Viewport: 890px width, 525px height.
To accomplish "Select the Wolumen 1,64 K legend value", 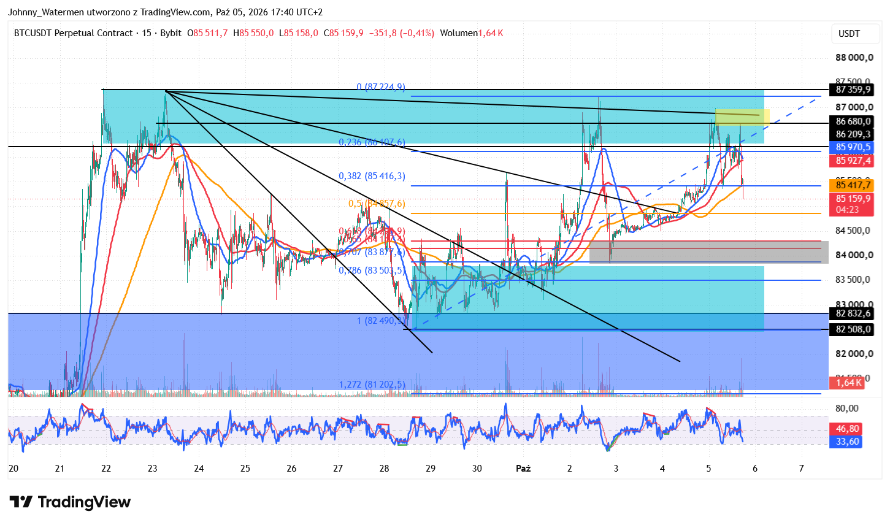I will point(472,33).
